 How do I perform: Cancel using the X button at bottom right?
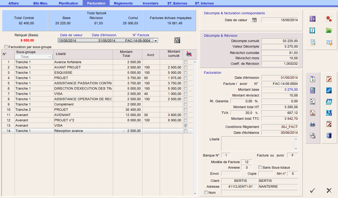click(329, 190)
